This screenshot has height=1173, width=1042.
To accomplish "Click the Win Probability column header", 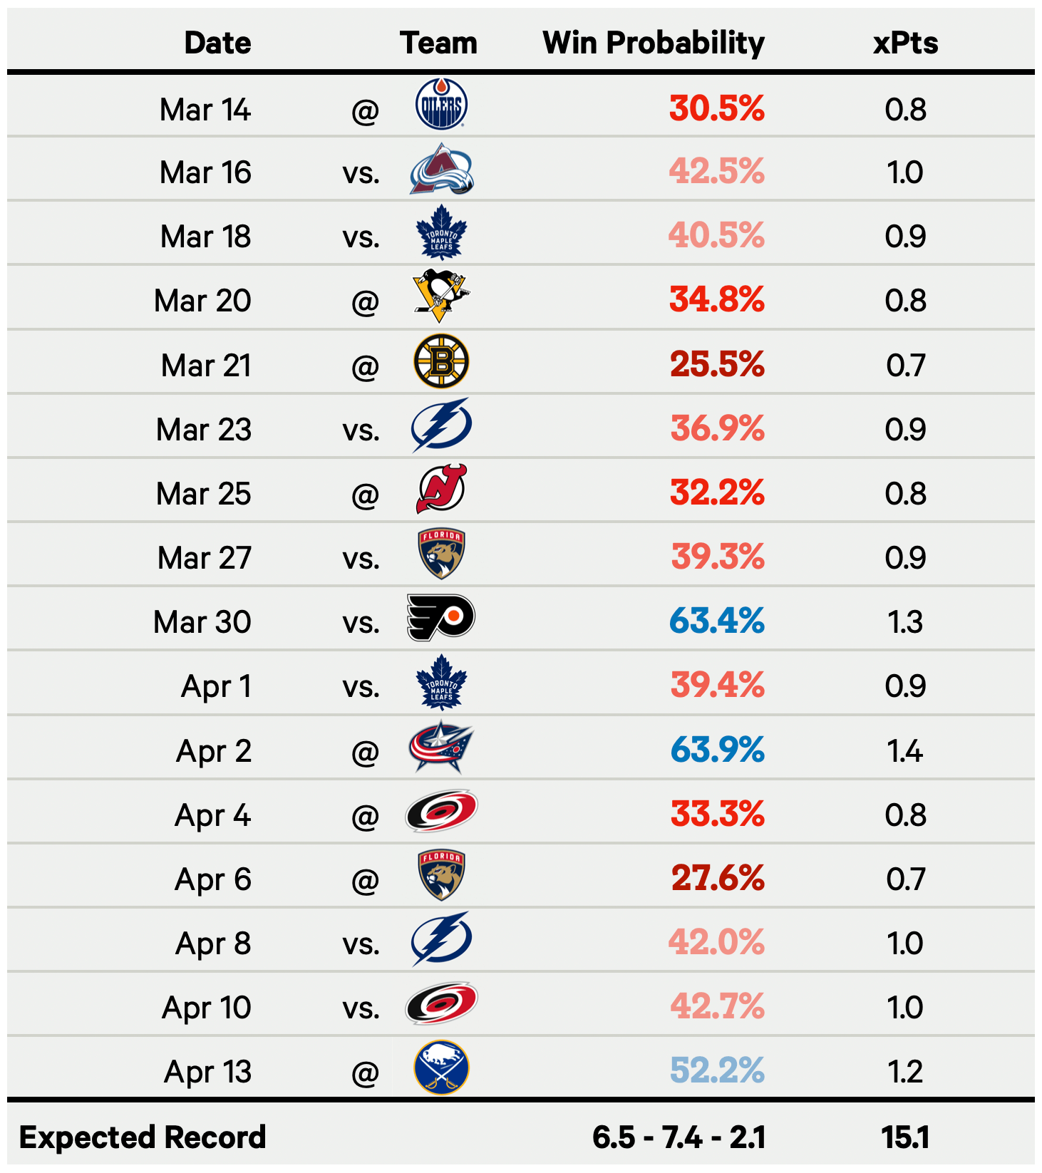I will click(x=653, y=43).
